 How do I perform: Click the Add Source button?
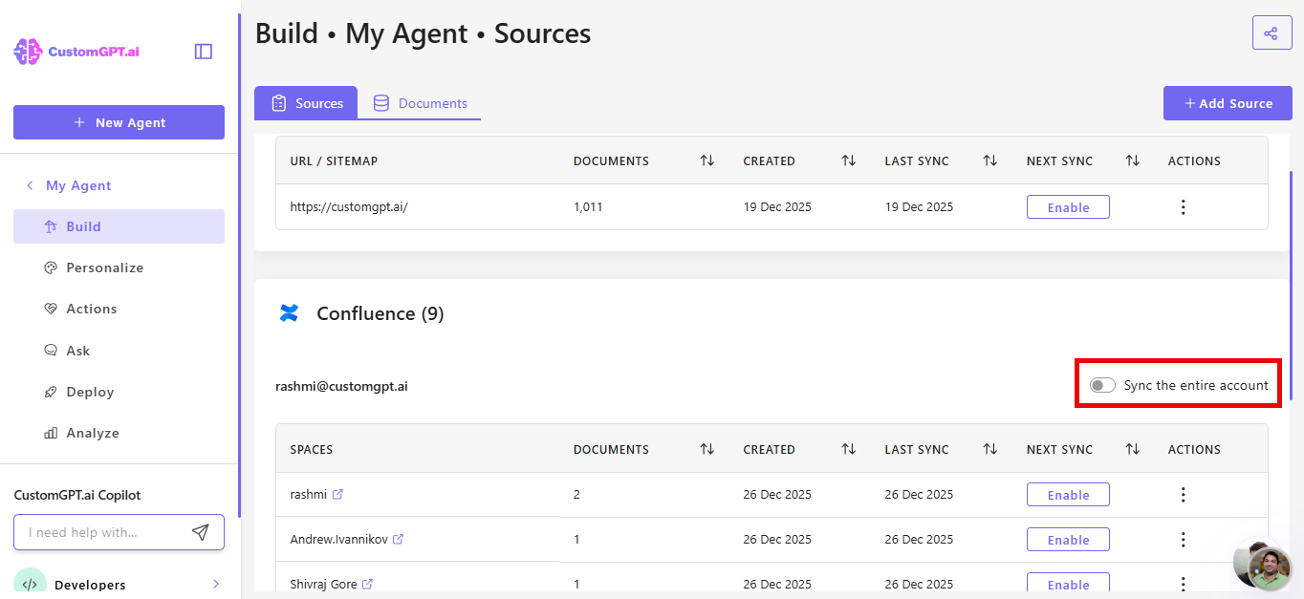tap(1228, 103)
